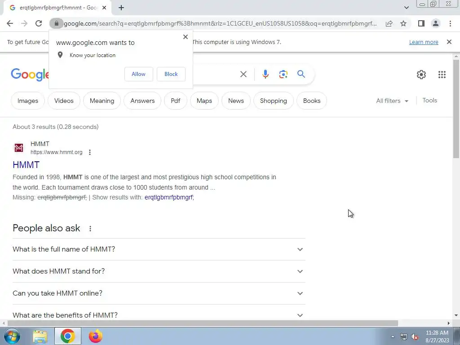Click the address bar URL
The height and width of the screenshot is (345, 460).
point(220,23)
